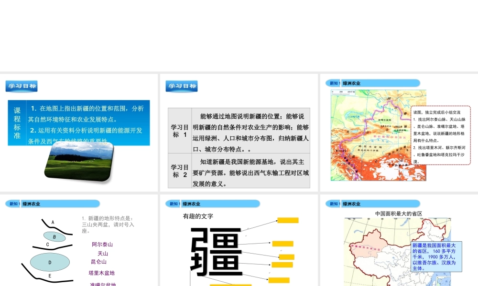
Task: Click the 中国面积最大的省区 map title
Action: [x=399, y=214]
